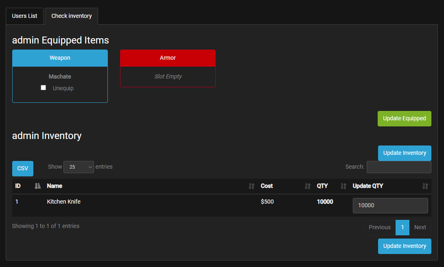Click Update Inventory button above the table
444x267 pixels.
click(x=404, y=153)
